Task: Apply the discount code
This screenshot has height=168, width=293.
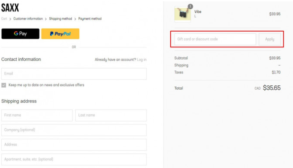Action: point(270,39)
